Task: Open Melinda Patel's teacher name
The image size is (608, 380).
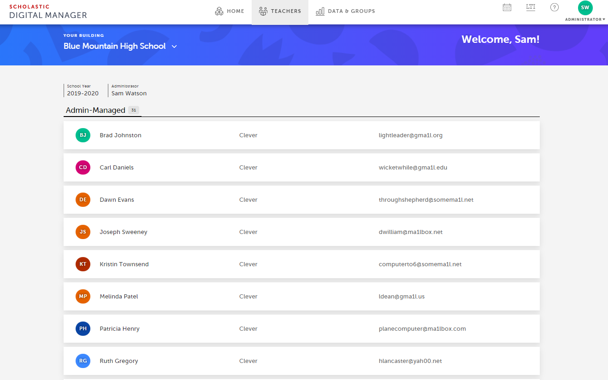Action: pos(119,297)
